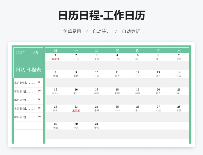
Task: Select the date cell for the 15th
Action: click(x=56, y=90)
